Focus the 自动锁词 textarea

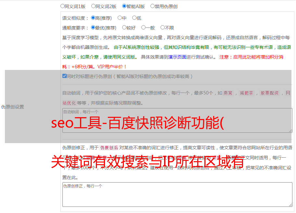pyautogui.click(x=177, y=120)
